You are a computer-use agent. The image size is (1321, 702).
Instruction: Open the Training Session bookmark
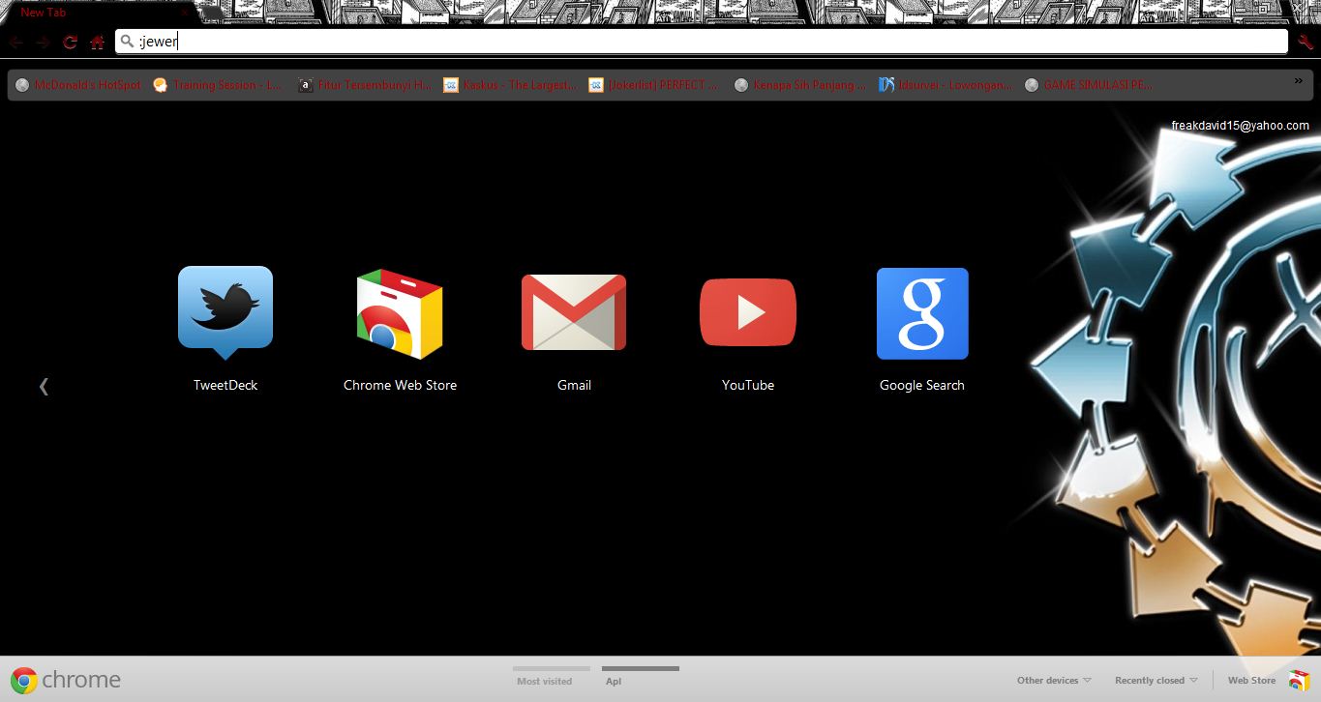point(218,85)
